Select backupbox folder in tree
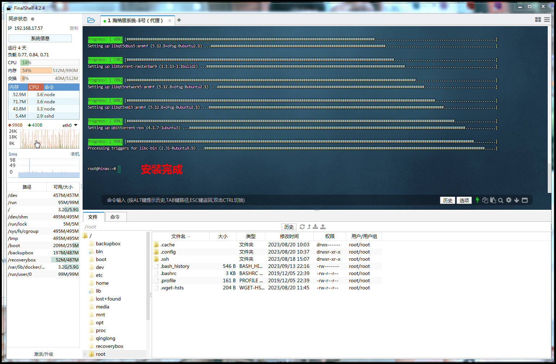Viewport: 556px width, 364px height. [x=108, y=244]
